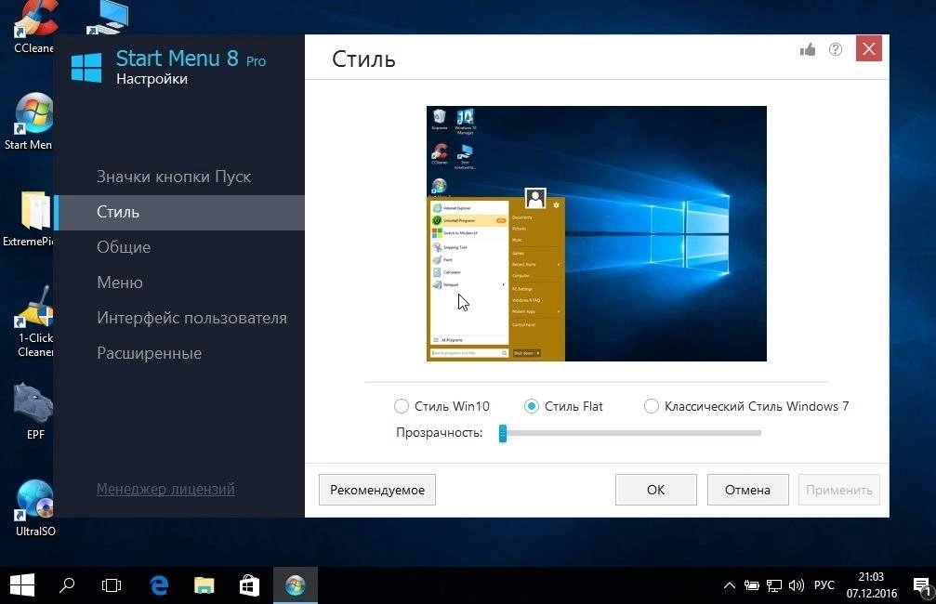Close the Start Menu 8 settings window
Image resolution: width=936 pixels, height=604 pixels.
pyautogui.click(x=868, y=48)
